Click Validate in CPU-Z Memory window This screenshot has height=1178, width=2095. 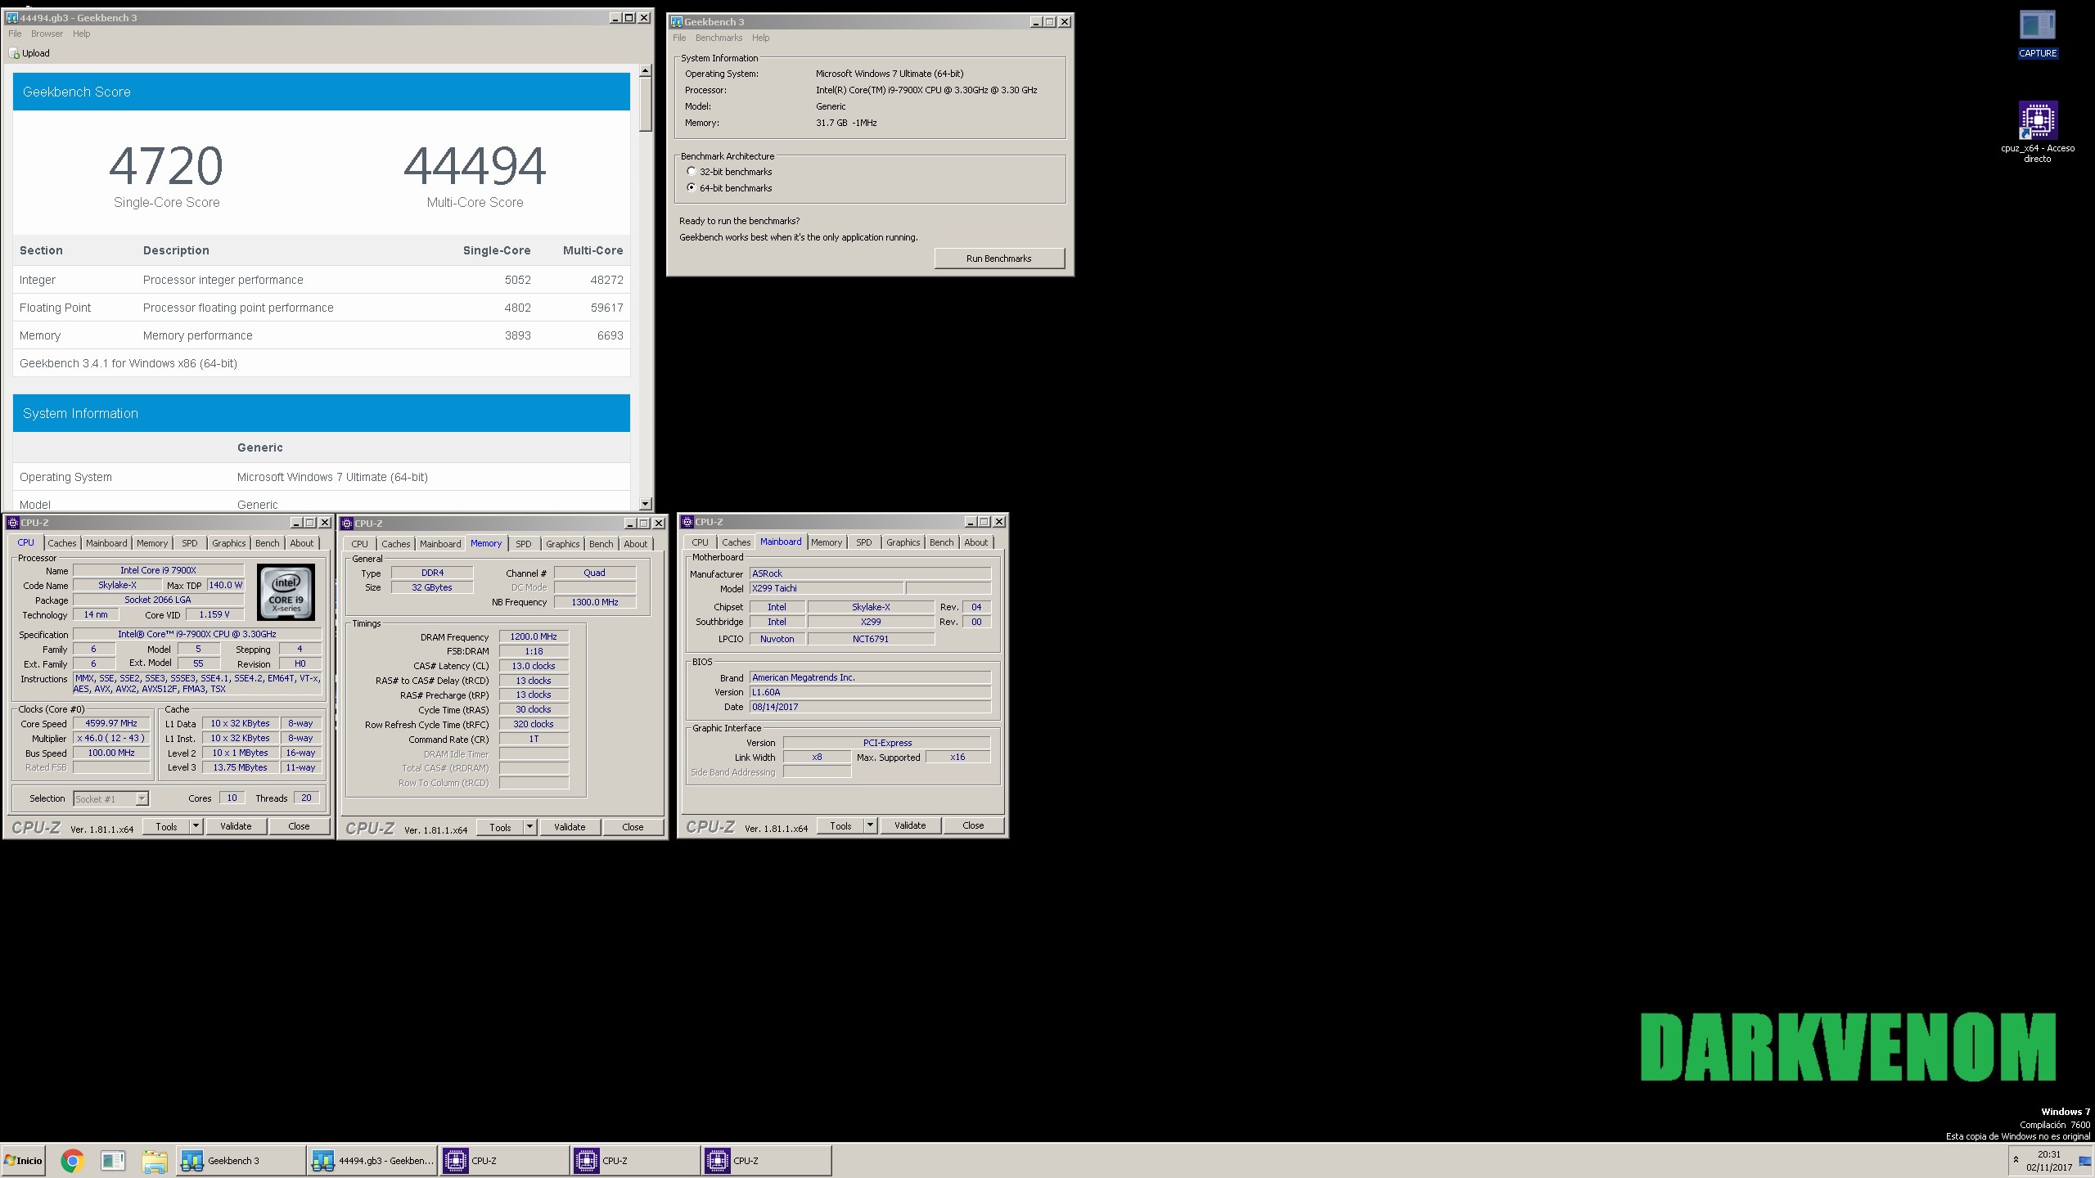point(570,827)
